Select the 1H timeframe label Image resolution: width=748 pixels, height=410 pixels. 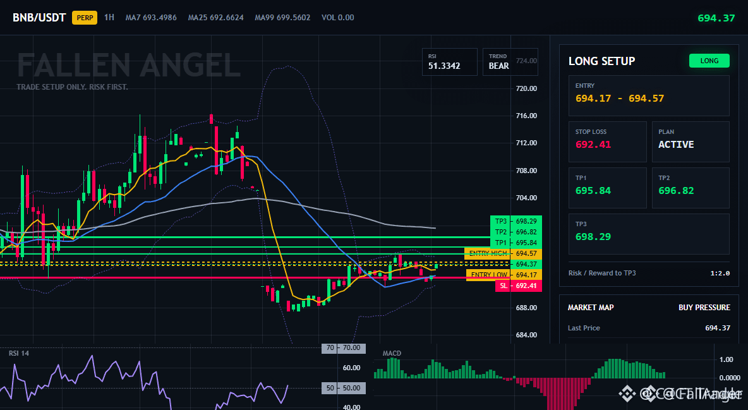coord(109,17)
